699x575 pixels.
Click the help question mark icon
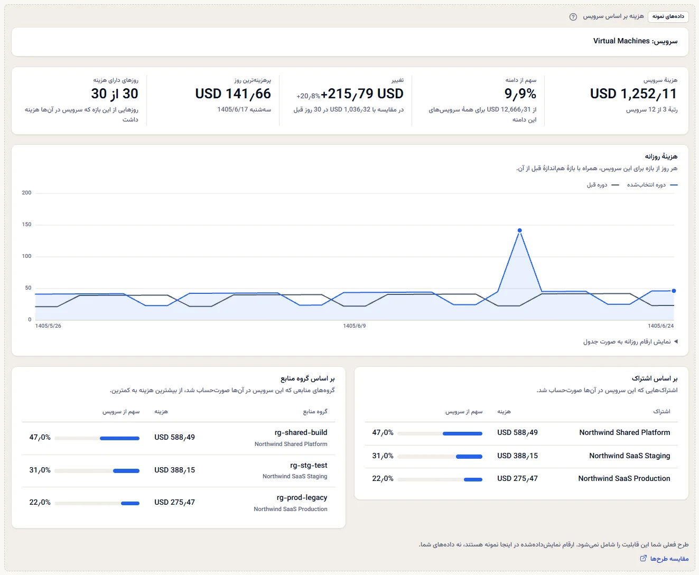[573, 17]
